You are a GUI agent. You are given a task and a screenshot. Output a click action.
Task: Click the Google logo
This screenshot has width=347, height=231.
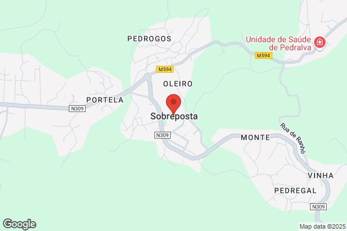[20, 224]
